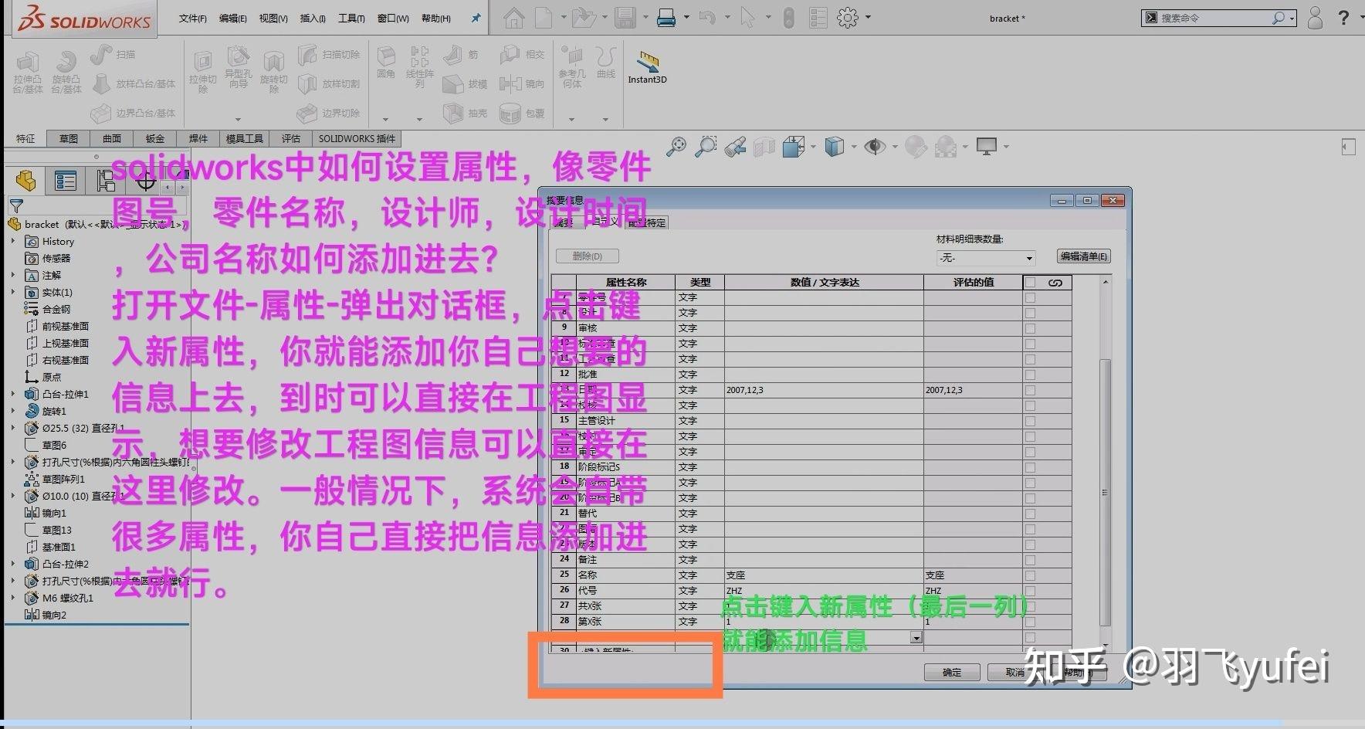Click the Open document folder icon
Image resolution: width=1365 pixels, height=729 pixels.
[584, 18]
